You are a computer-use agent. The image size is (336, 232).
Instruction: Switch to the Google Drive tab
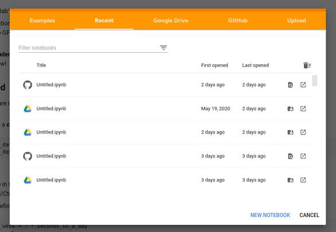click(171, 21)
